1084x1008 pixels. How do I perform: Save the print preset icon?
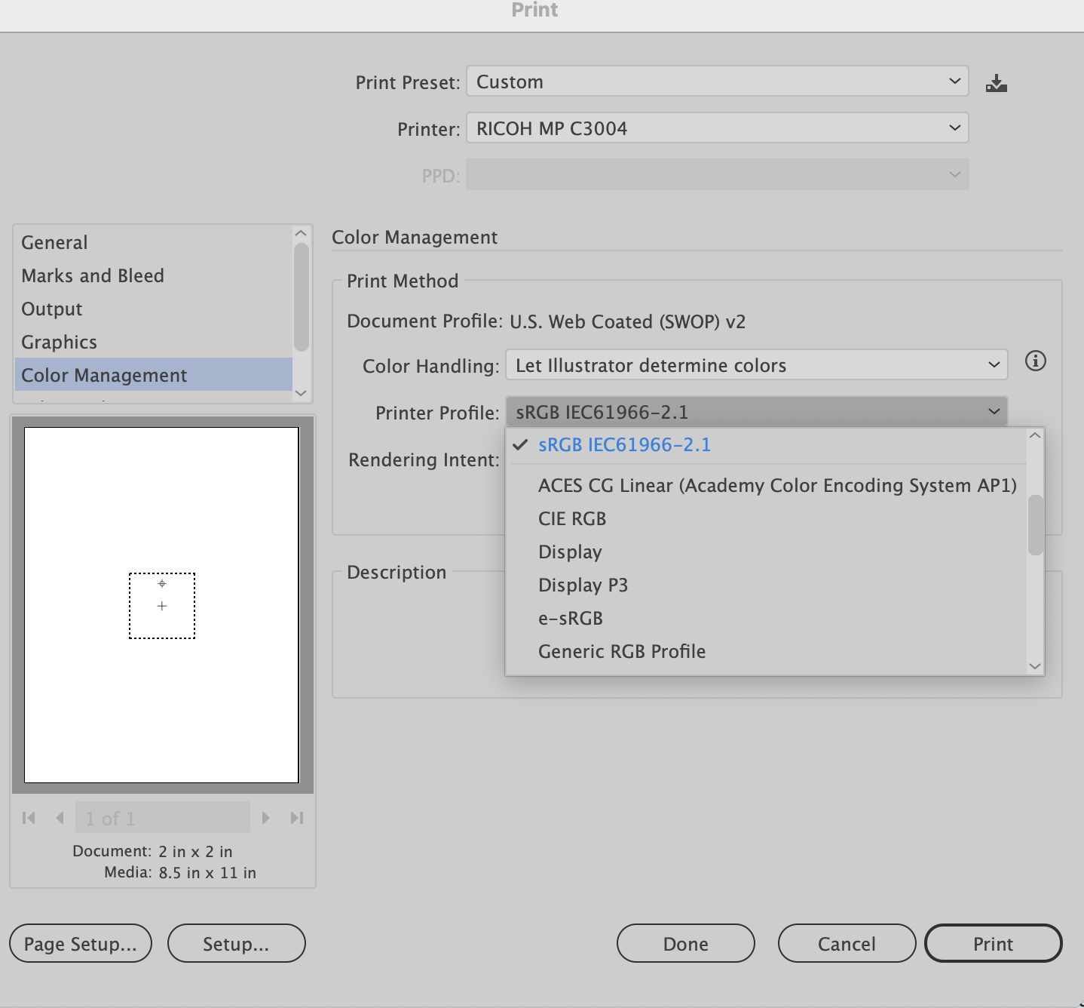[997, 83]
